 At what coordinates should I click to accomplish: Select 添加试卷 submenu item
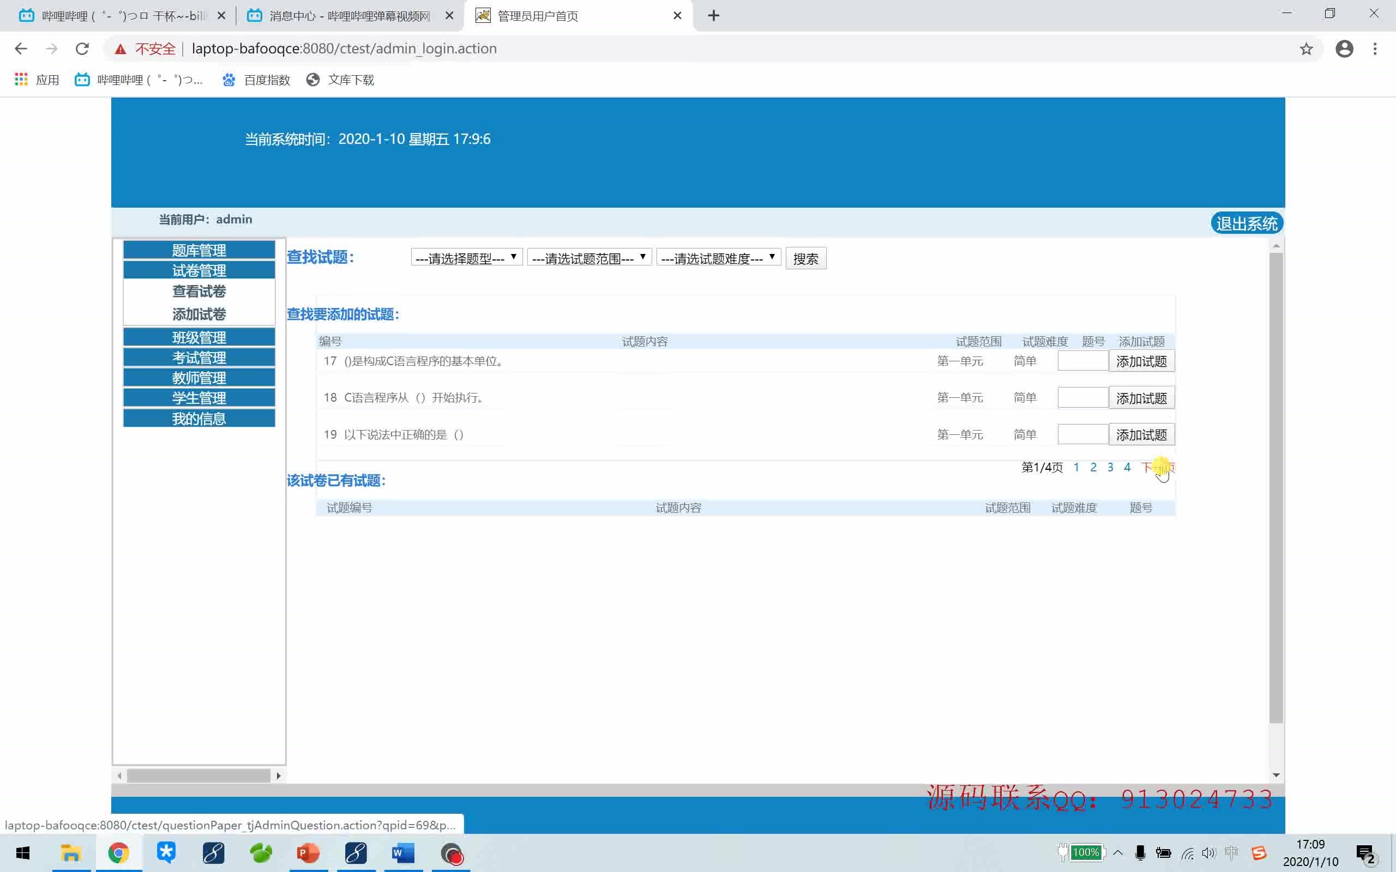click(x=199, y=314)
